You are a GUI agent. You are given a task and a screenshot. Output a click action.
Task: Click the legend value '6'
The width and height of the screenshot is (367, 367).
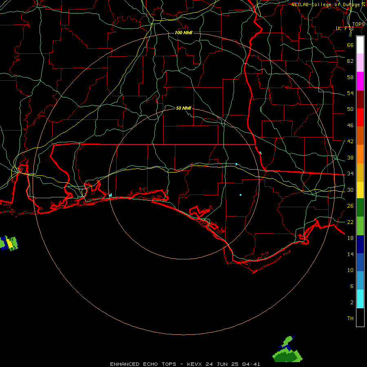(x=352, y=286)
